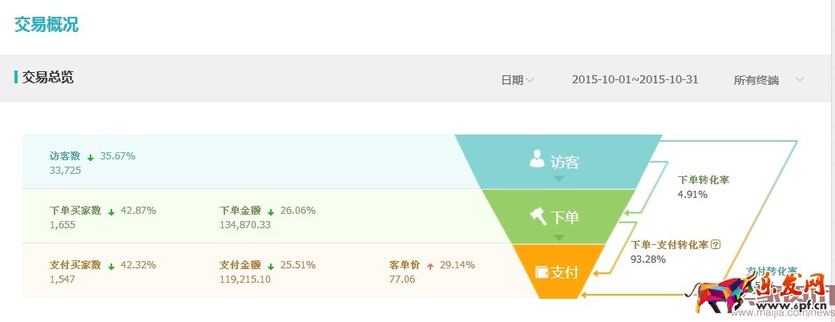Open the 日期 dropdown
This screenshot has width=835, height=322.
point(517,79)
